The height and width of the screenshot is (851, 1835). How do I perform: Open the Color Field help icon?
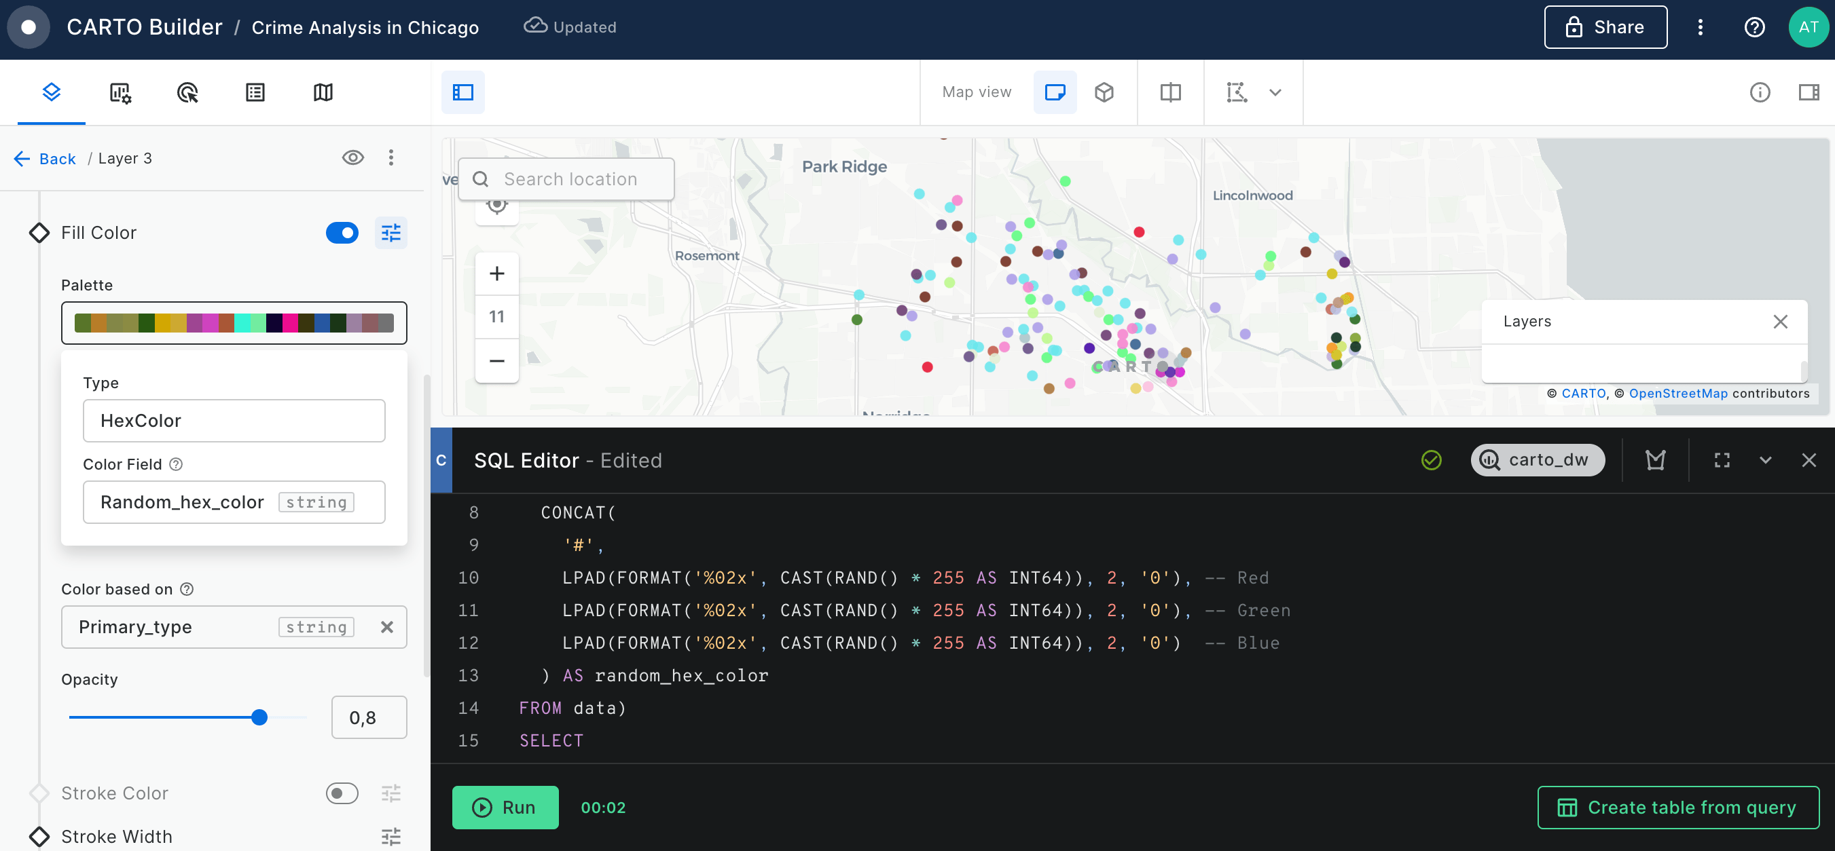(x=176, y=464)
